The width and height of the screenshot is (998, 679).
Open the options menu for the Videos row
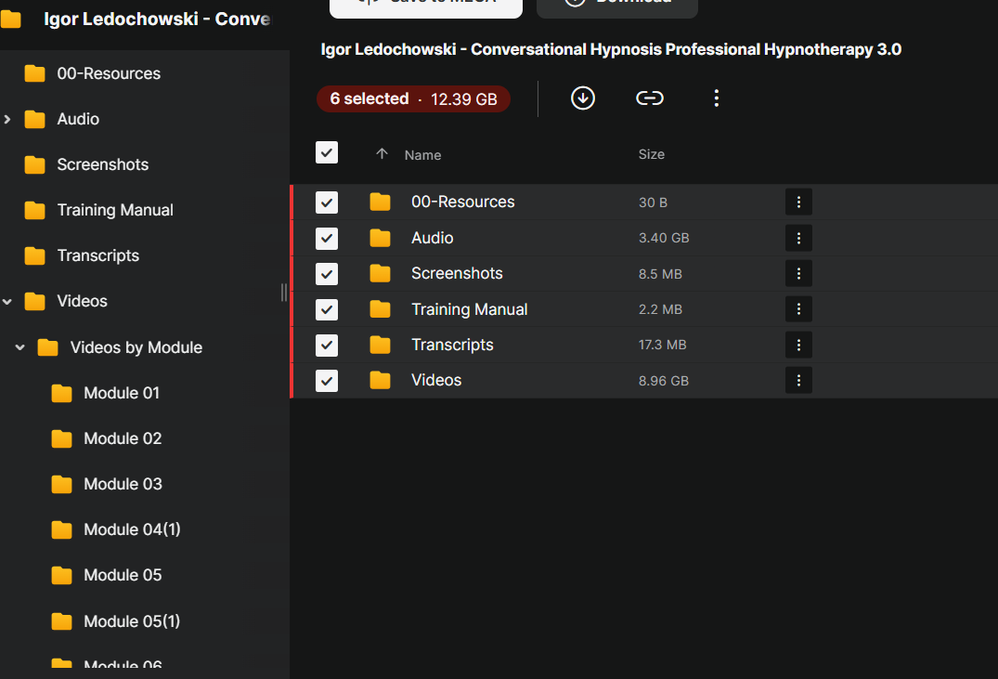(x=798, y=380)
